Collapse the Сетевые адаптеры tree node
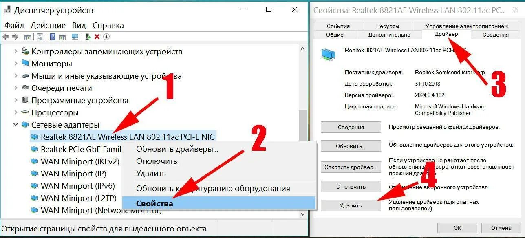 click(x=15, y=125)
